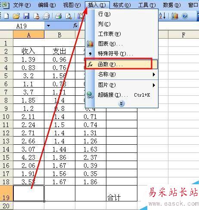Click the Save floppy disk icon
This screenshot has height=210, width=199.
pyautogui.click(x=26, y=16)
